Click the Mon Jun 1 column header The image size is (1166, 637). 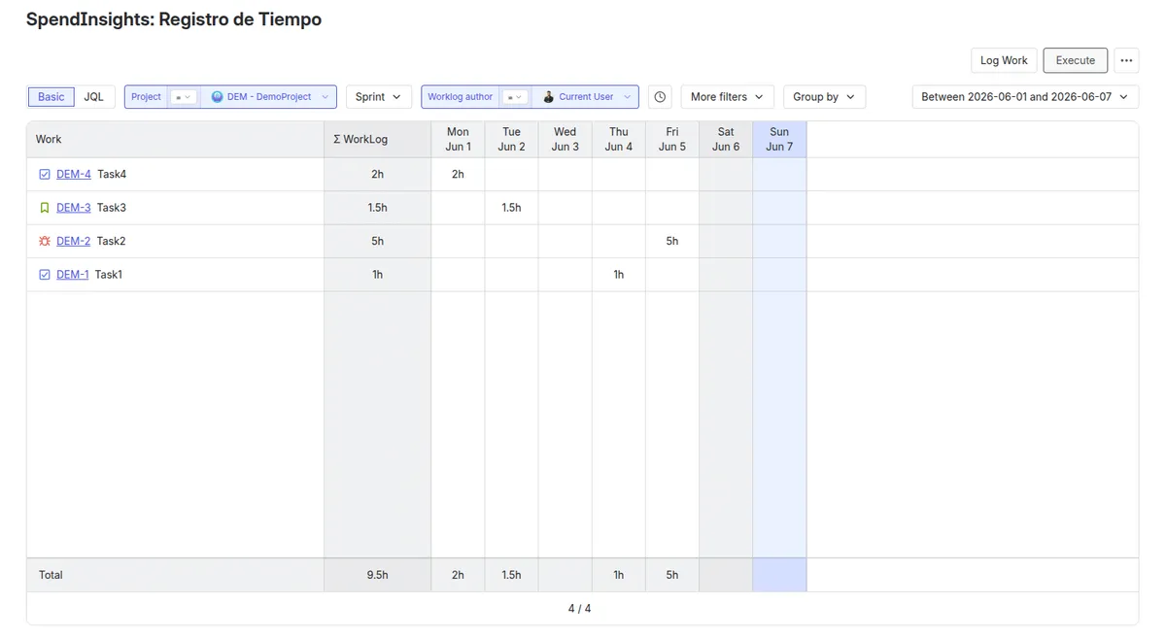pos(458,140)
